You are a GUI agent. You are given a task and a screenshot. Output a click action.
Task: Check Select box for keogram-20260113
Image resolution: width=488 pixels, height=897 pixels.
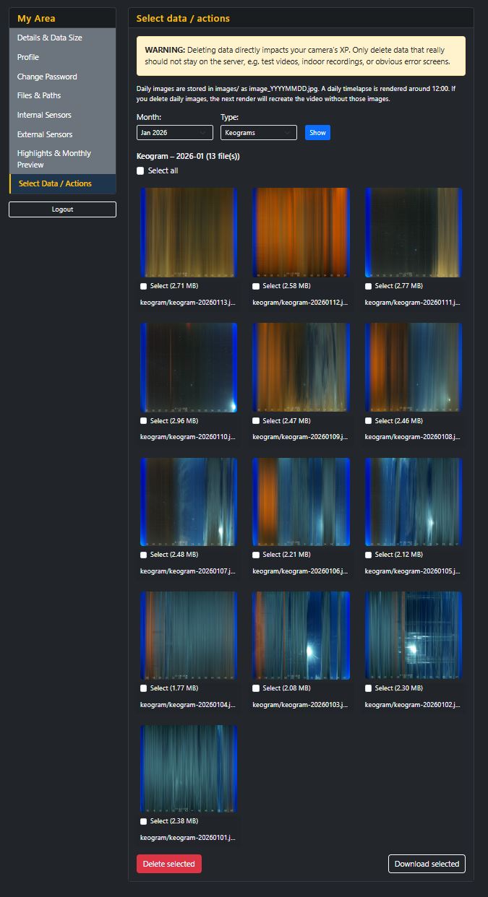tap(144, 287)
